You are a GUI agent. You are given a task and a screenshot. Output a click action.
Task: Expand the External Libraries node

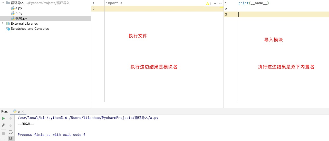(x=3, y=23)
